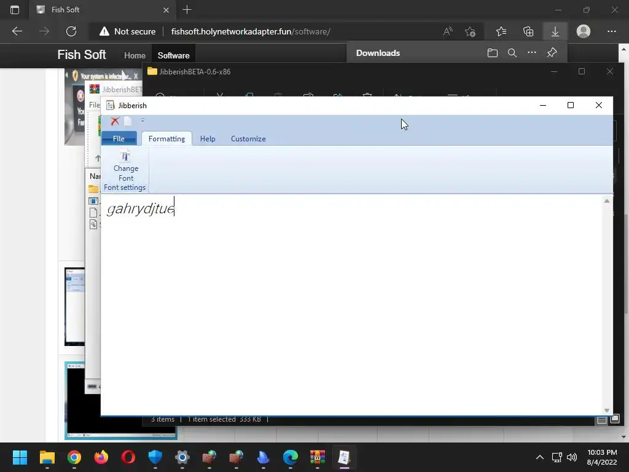The image size is (629, 472).
Task: Click the Change Font button
Action: tap(125, 166)
